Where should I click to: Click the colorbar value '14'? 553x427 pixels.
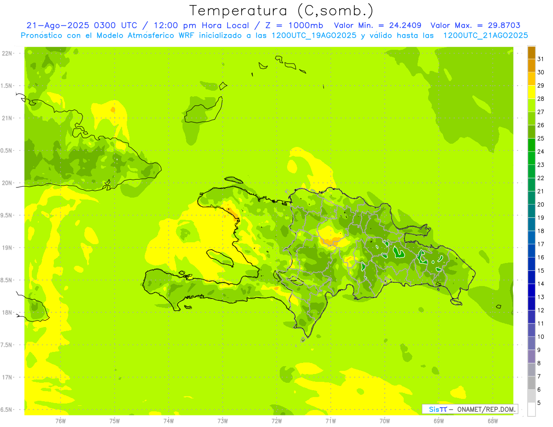coord(541,284)
